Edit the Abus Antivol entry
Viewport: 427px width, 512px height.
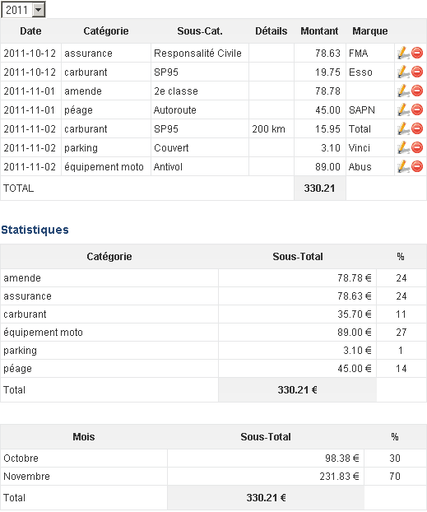403,166
